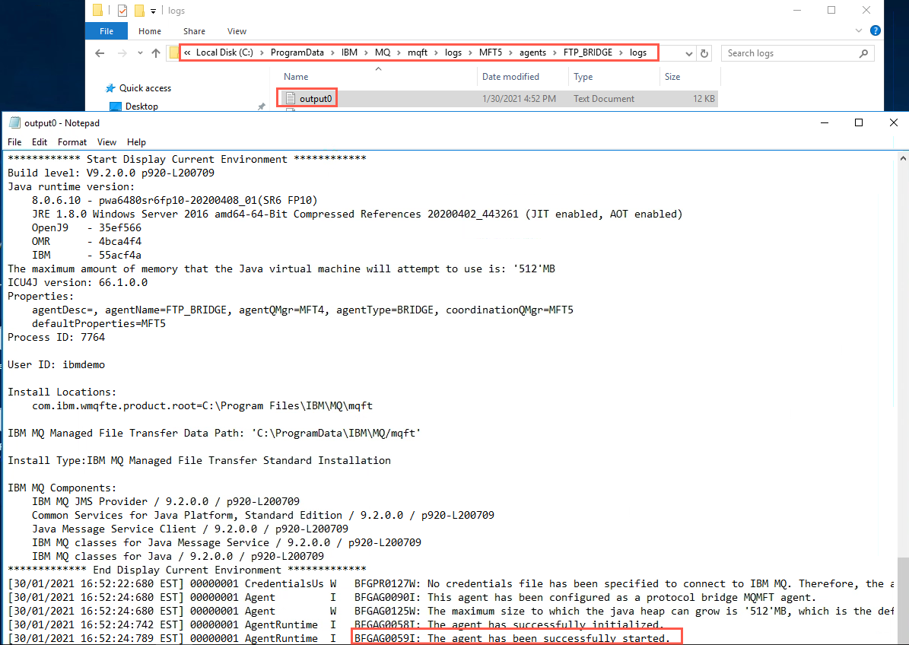This screenshot has height=645, width=909.
Task: Go up one folder level arrow
Action: [155, 53]
